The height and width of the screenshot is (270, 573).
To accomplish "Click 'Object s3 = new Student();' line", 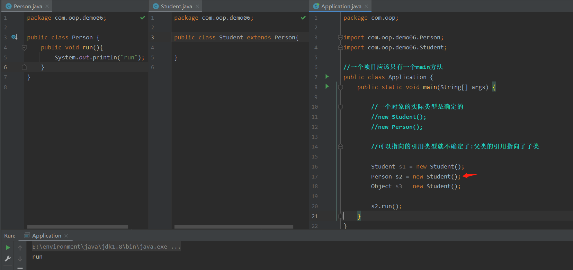I will pyautogui.click(x=416, y=186).
